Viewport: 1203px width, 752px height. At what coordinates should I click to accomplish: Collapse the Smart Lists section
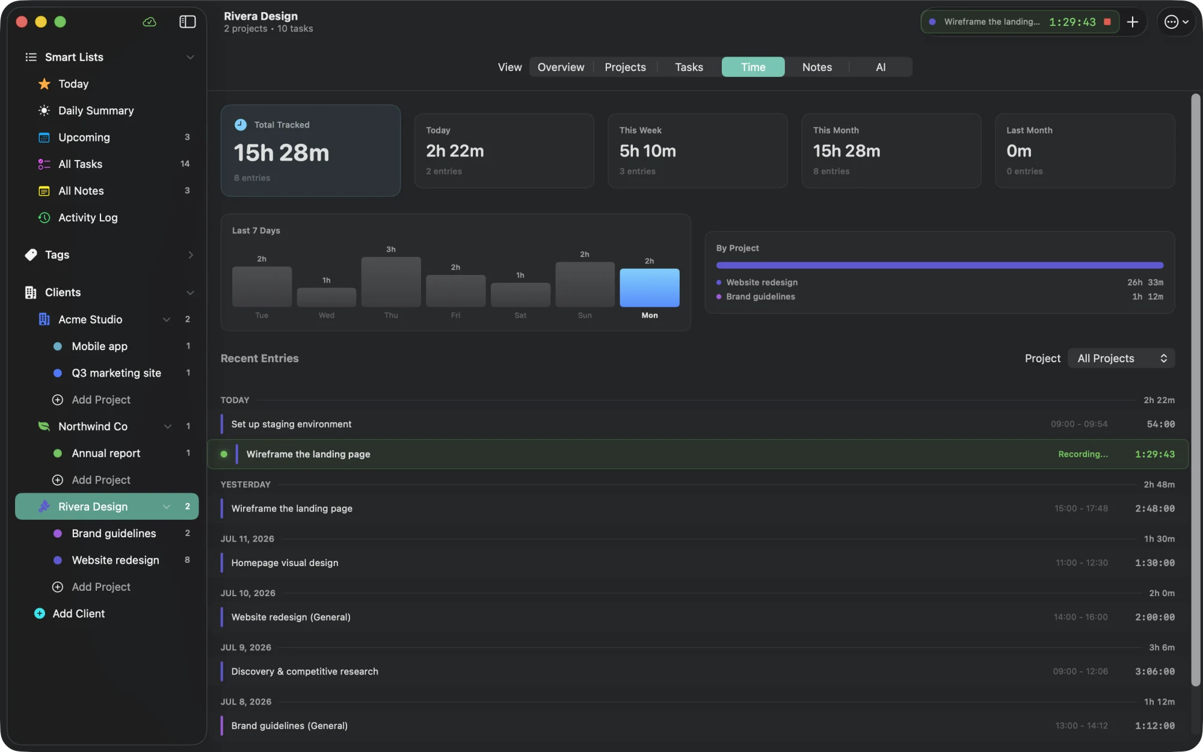pos(190,57)
